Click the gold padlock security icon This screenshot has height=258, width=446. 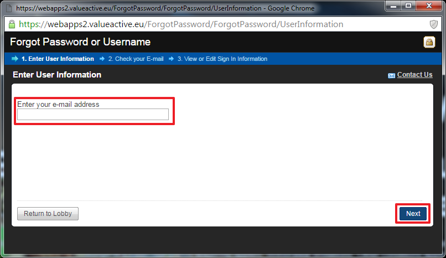[429, 42]
